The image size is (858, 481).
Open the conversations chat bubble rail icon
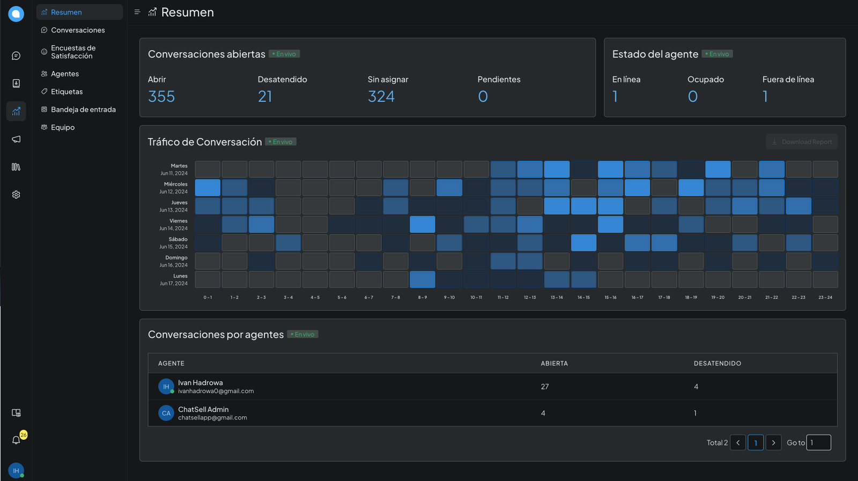click(x=16, y=56)
